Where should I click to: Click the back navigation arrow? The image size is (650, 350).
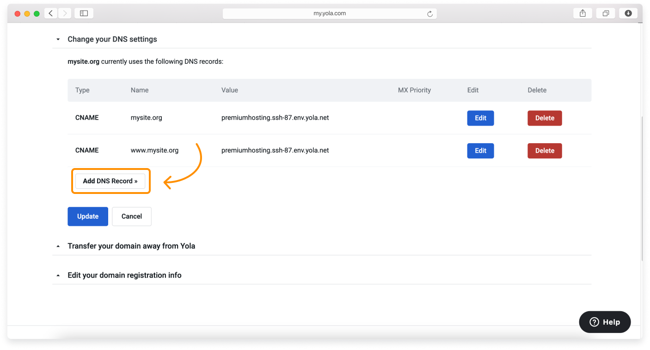point(51,13)
